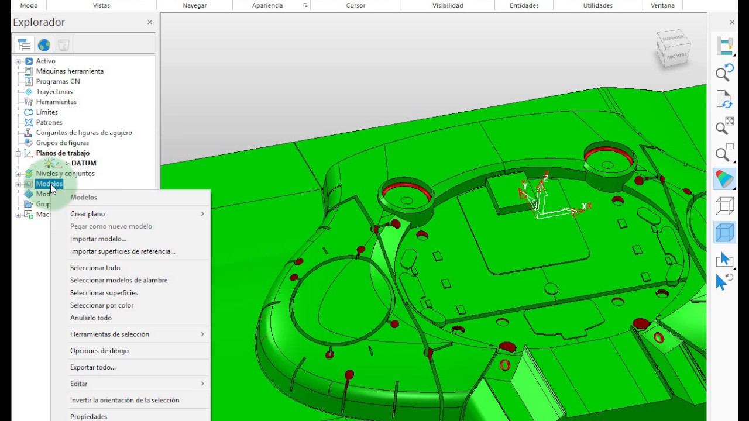Click the Herramientas icon in the tree
The height and width of the screenshot is (421, 749).
[29, 102]
